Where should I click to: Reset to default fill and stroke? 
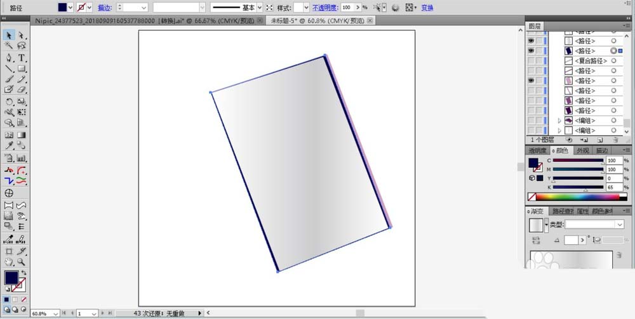point(7,289)
